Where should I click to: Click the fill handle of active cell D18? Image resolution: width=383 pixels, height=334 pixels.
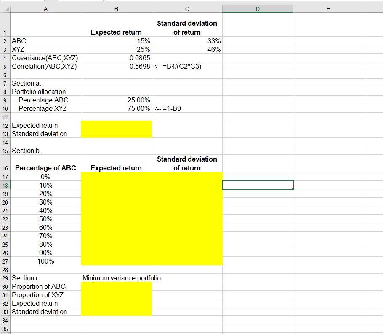[293, 189]
